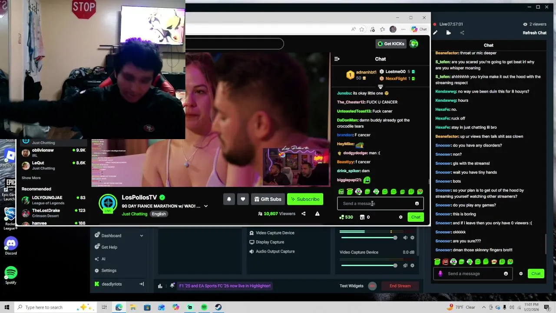The height and width of the screenshot is (313, 556).
Task: Expand the gift leaderboard arrow in Kick chat
Action: tap(381, 87)
